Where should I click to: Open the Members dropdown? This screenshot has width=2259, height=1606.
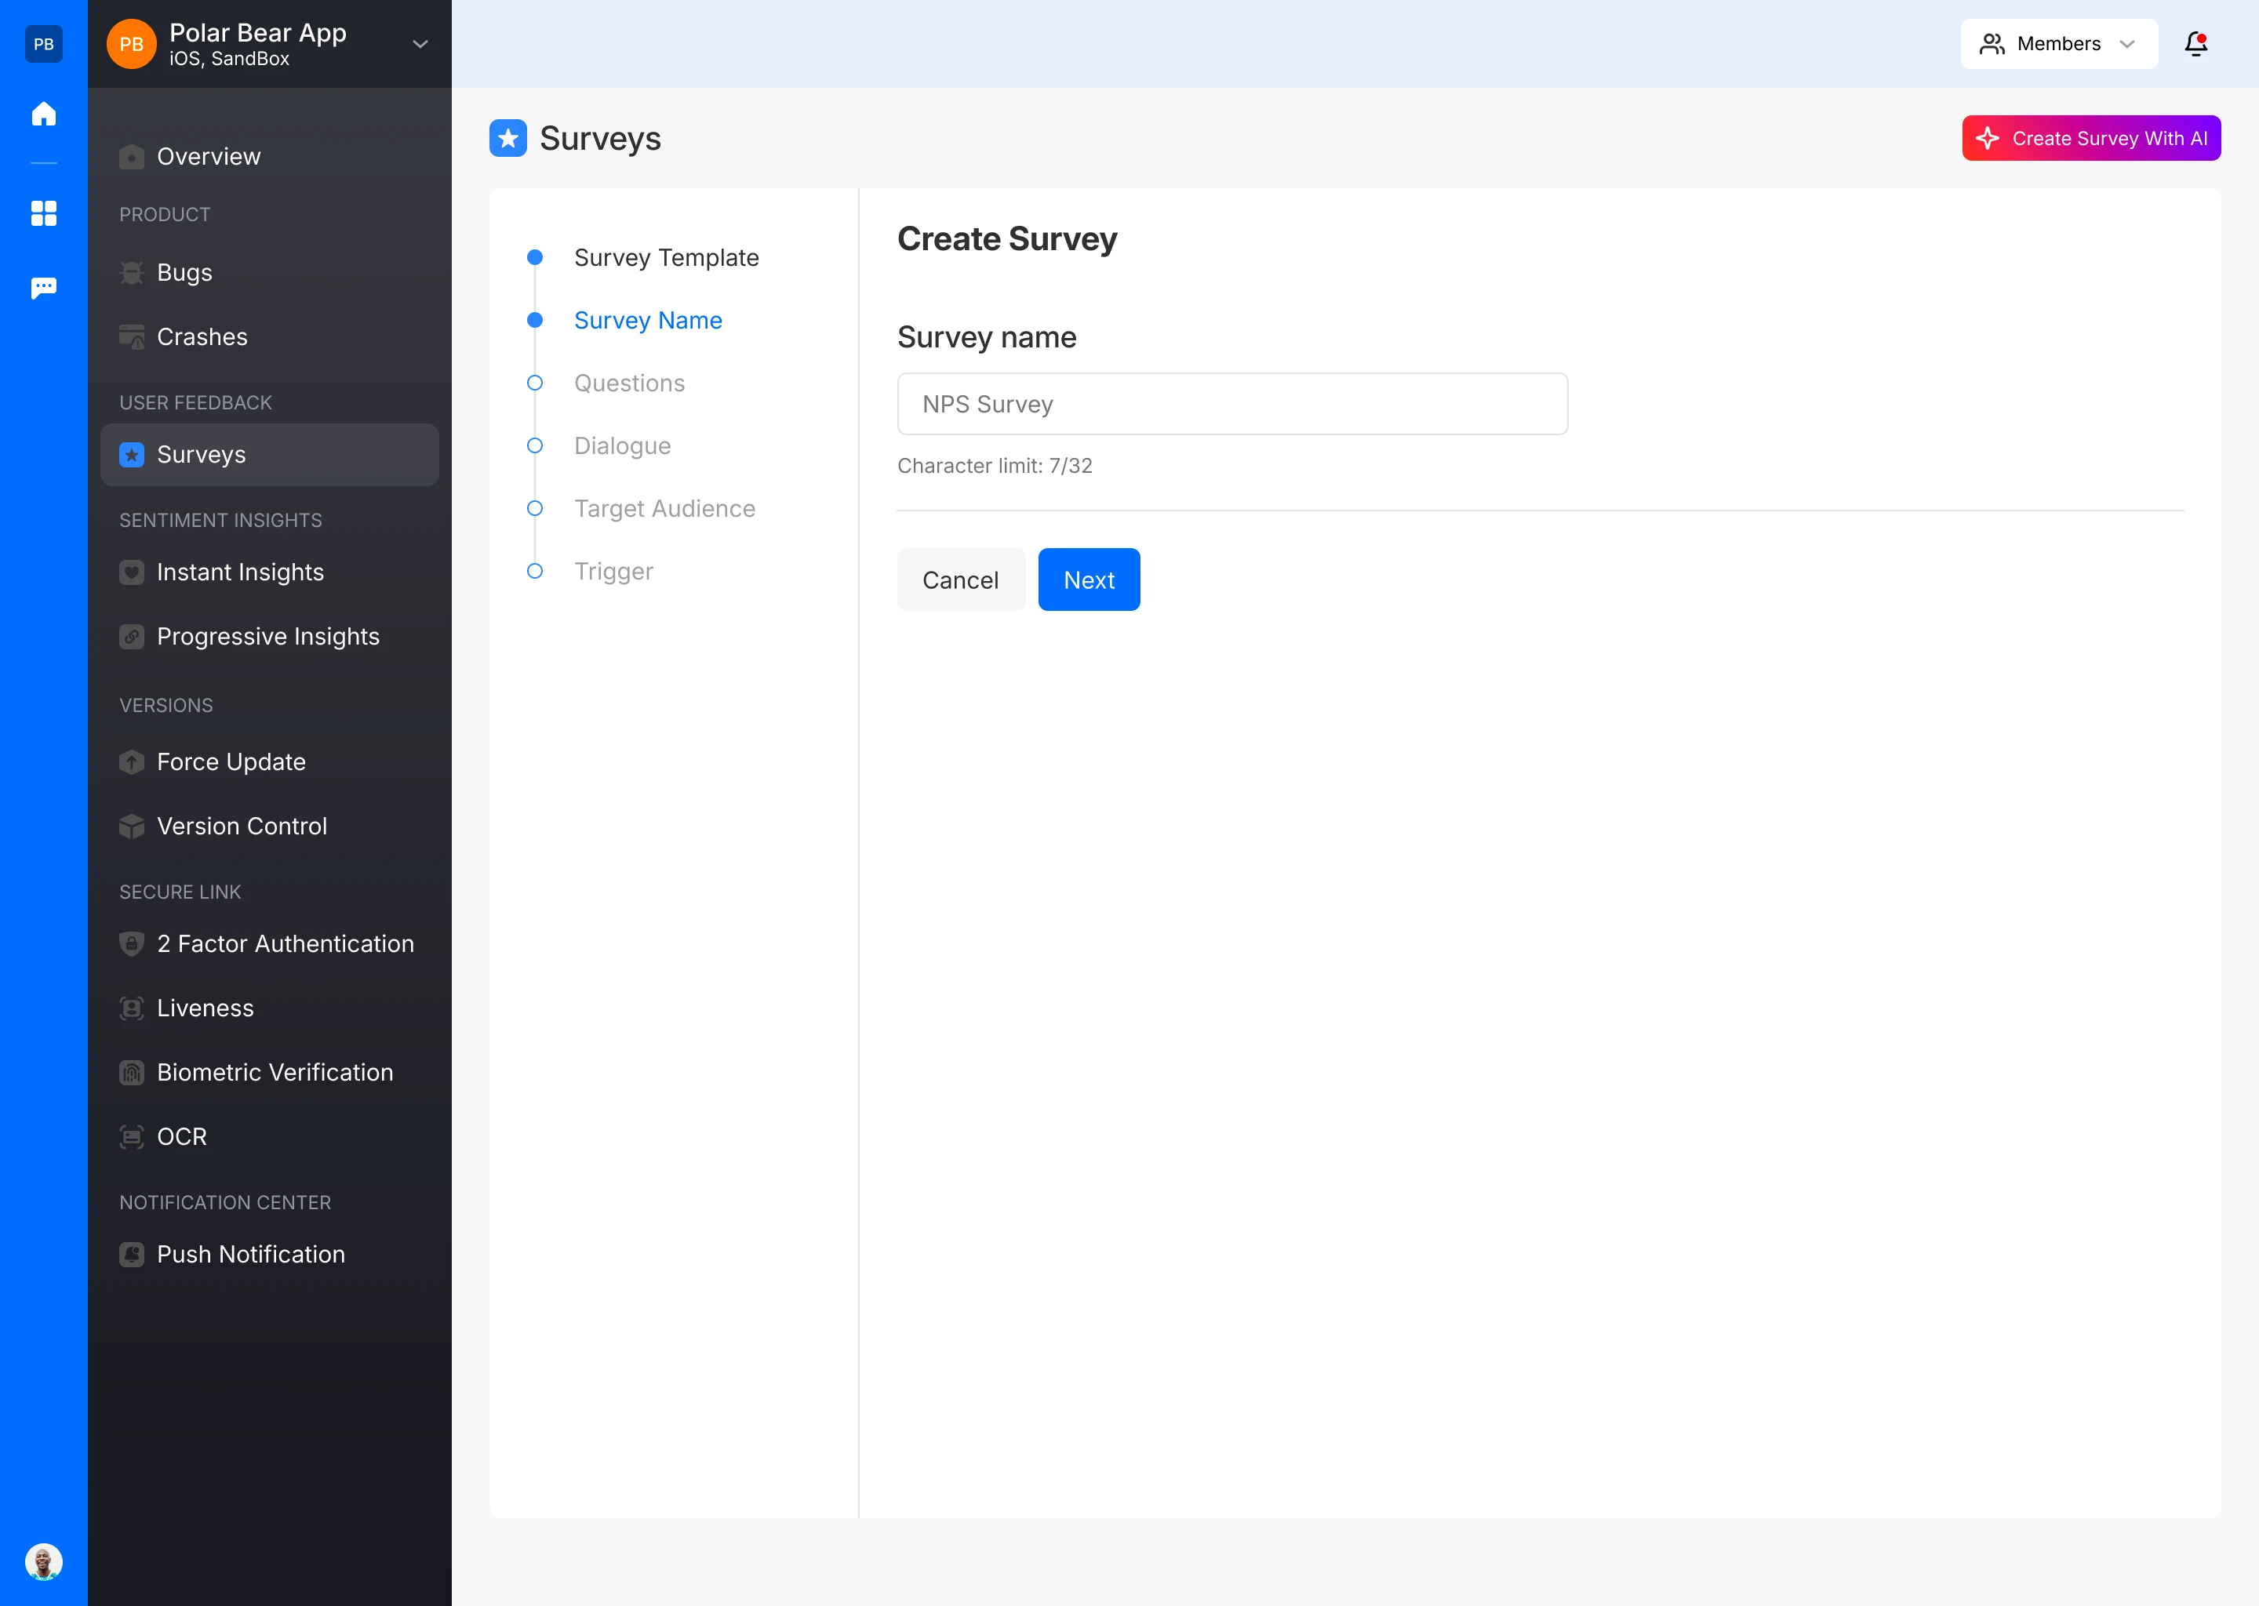(2058, 43)
